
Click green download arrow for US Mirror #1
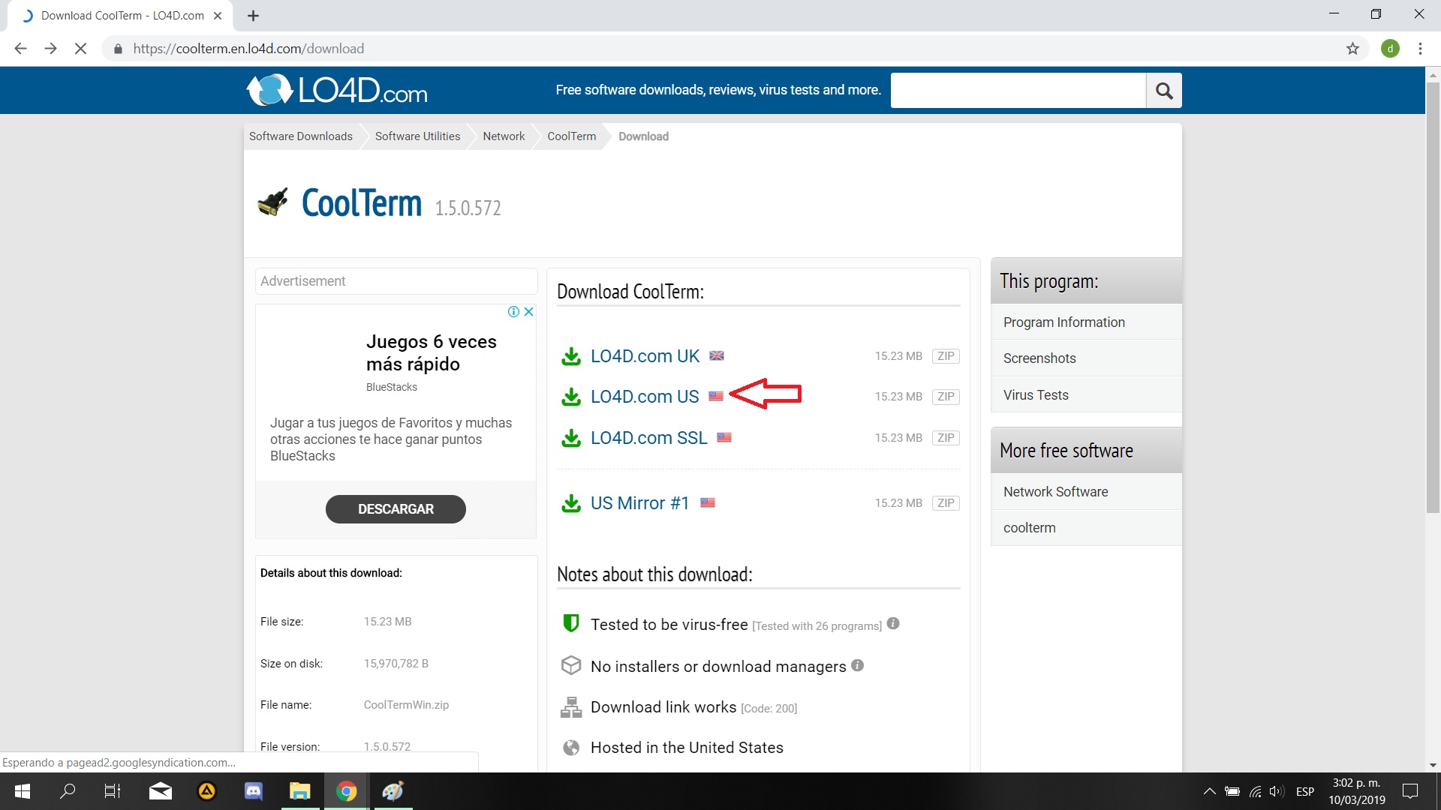coord(571,503)
